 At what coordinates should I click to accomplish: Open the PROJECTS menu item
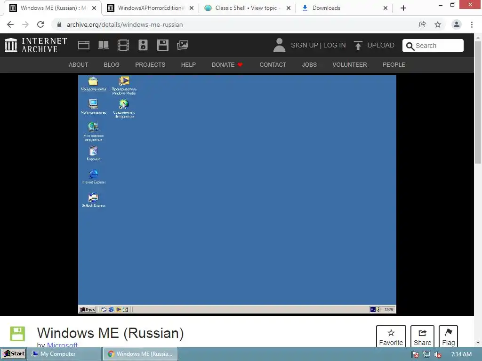coord(150,65)
